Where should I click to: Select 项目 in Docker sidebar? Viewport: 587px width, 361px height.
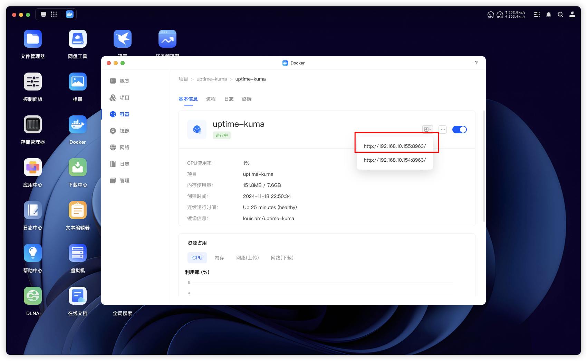[x=119, y=98]
